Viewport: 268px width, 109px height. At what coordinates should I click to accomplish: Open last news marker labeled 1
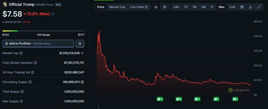[x=235, y=99]
